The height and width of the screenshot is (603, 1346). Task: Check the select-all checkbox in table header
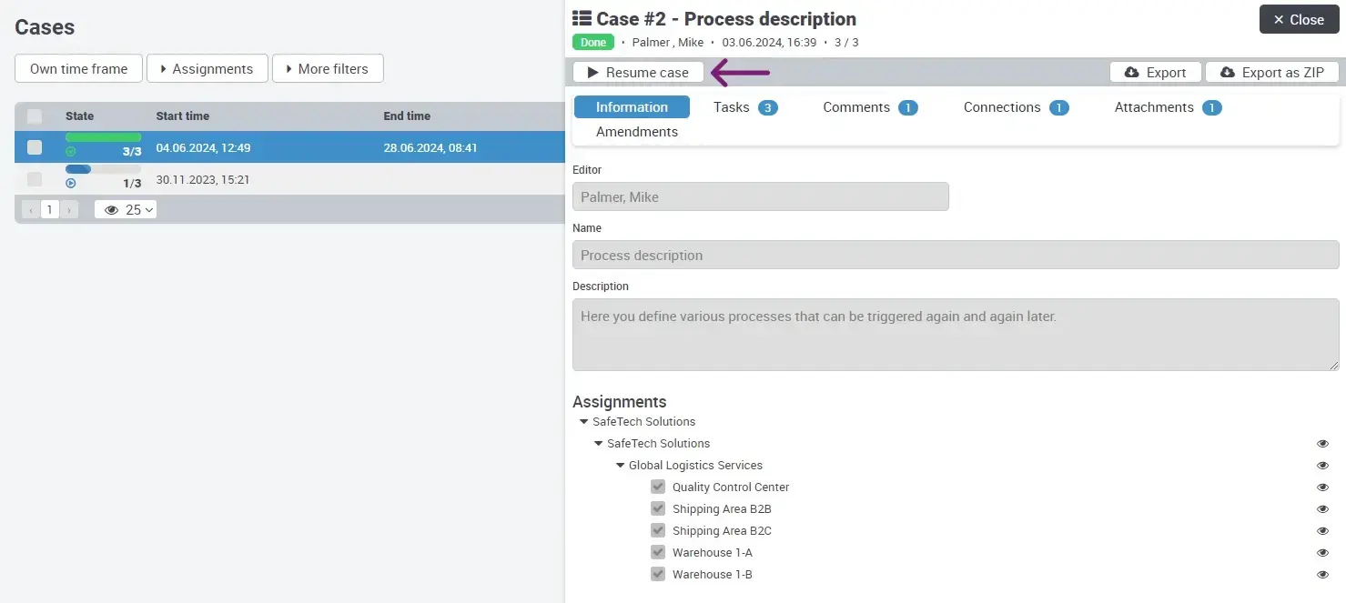pyautogui.click(x=35, y=116)
